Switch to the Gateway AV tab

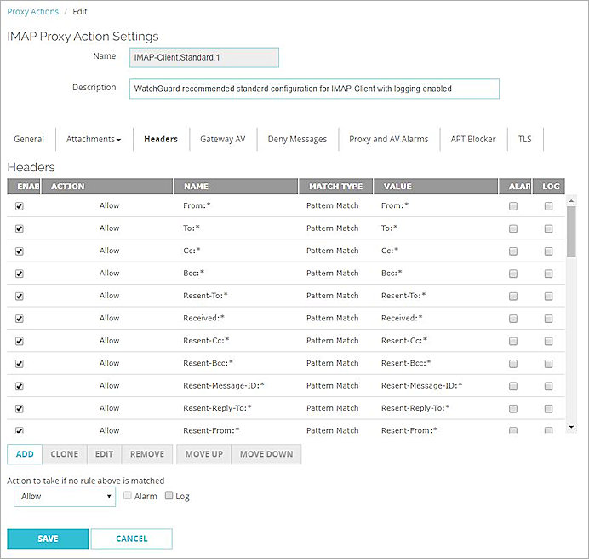[222, 139]
